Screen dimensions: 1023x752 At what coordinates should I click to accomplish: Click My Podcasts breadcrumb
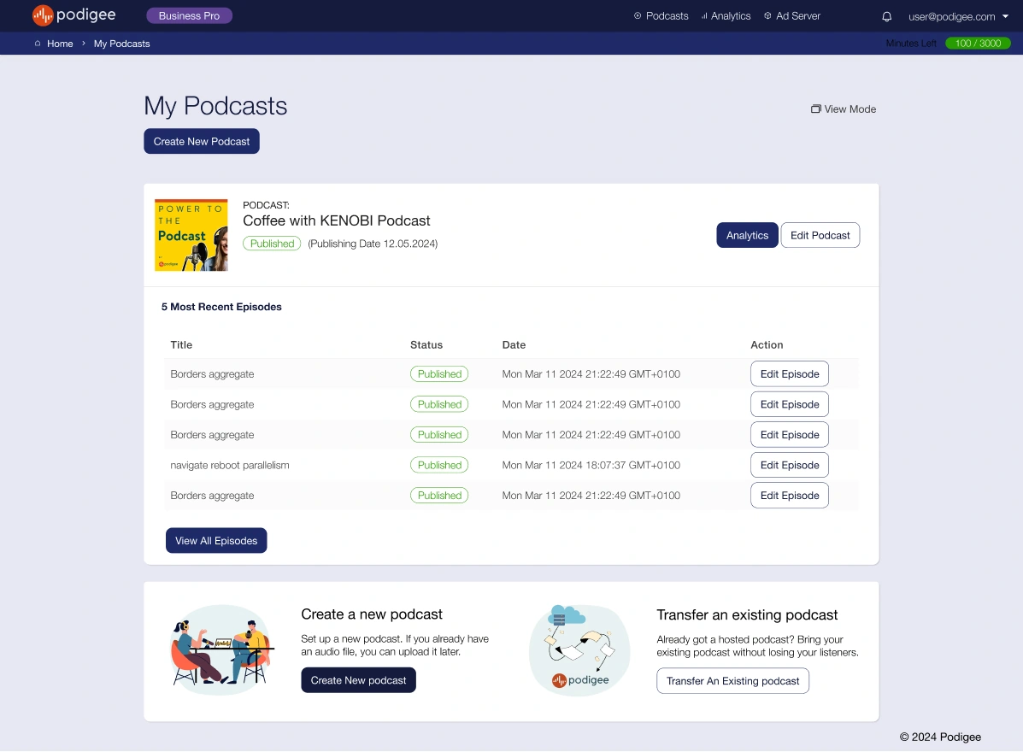tap(122, 44)
